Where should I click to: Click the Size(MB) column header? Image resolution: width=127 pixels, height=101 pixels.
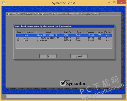click(x=67, y=32)
